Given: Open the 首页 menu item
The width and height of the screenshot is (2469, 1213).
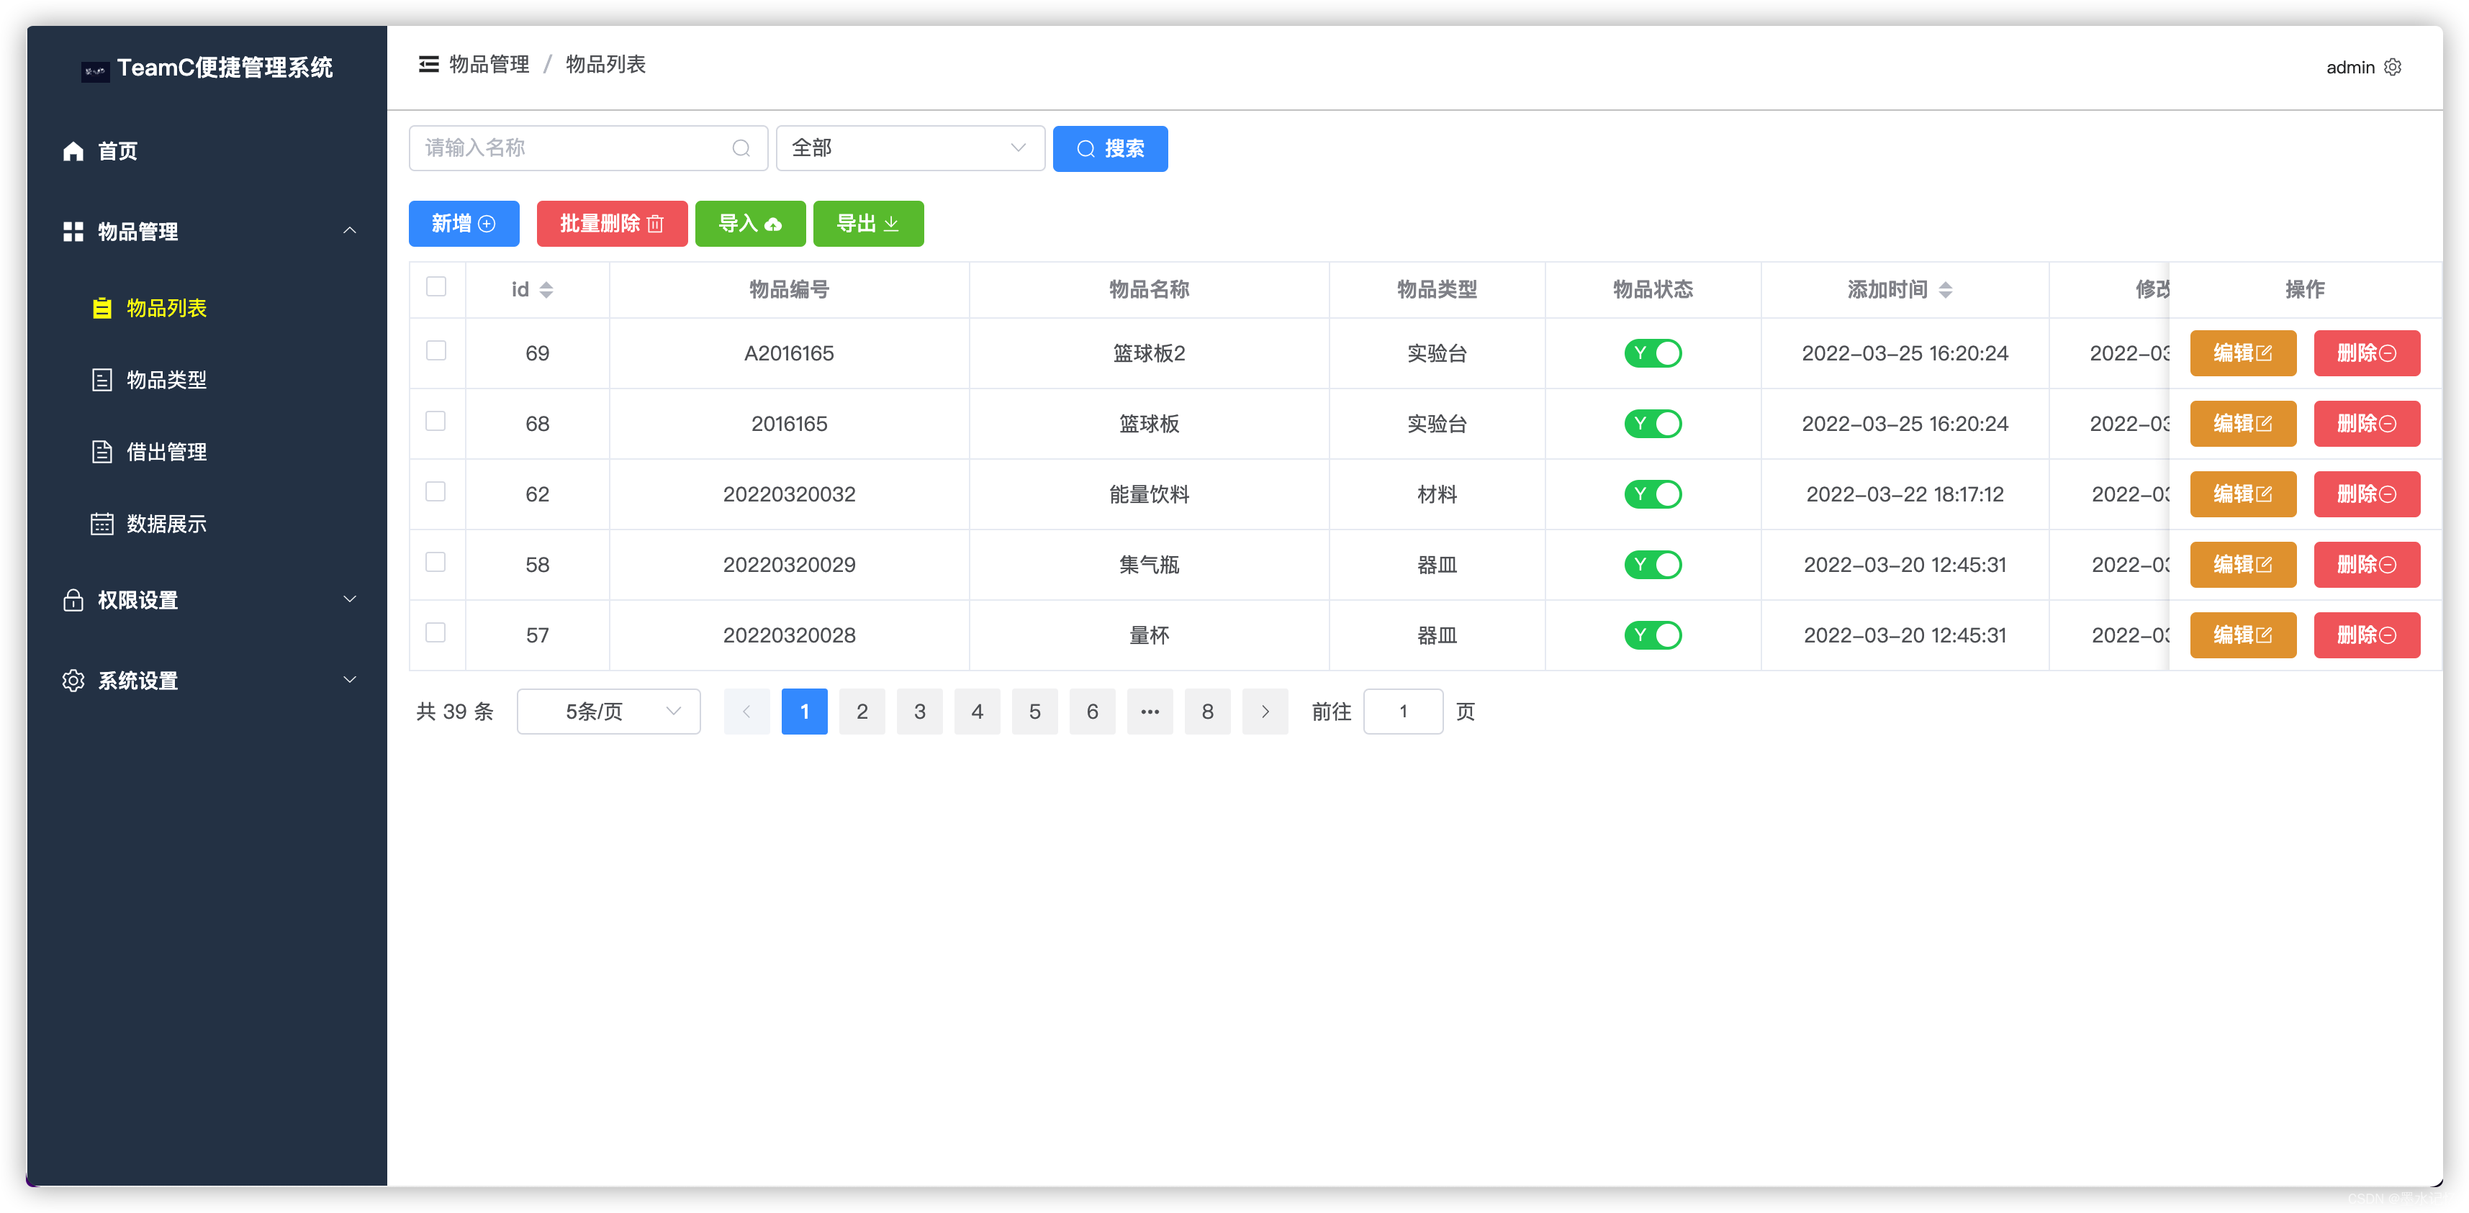Looking at the screenshot, I should [207, 151].
